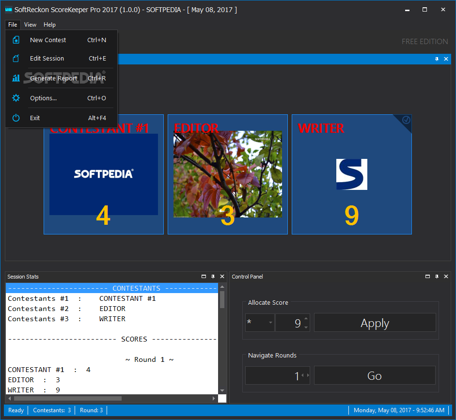Open the File menu
This screenshot has width=456, height=420.
pyautogui.click(x=13, y=25)
